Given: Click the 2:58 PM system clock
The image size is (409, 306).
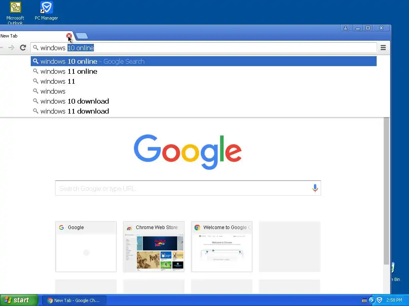Looking at the screenshot, I should tap(394, 300).
